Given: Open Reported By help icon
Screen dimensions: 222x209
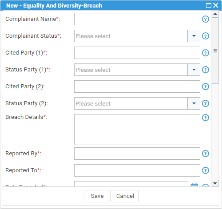Looking at the screenshot, I should point(206,154).
